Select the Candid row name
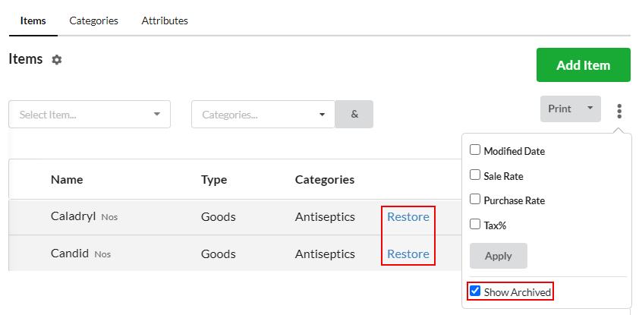639x315 pixels. pos(70,254)
